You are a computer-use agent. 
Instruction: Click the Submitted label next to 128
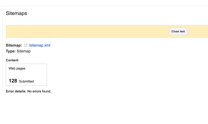pyautogui.click(x=26, y=81)
